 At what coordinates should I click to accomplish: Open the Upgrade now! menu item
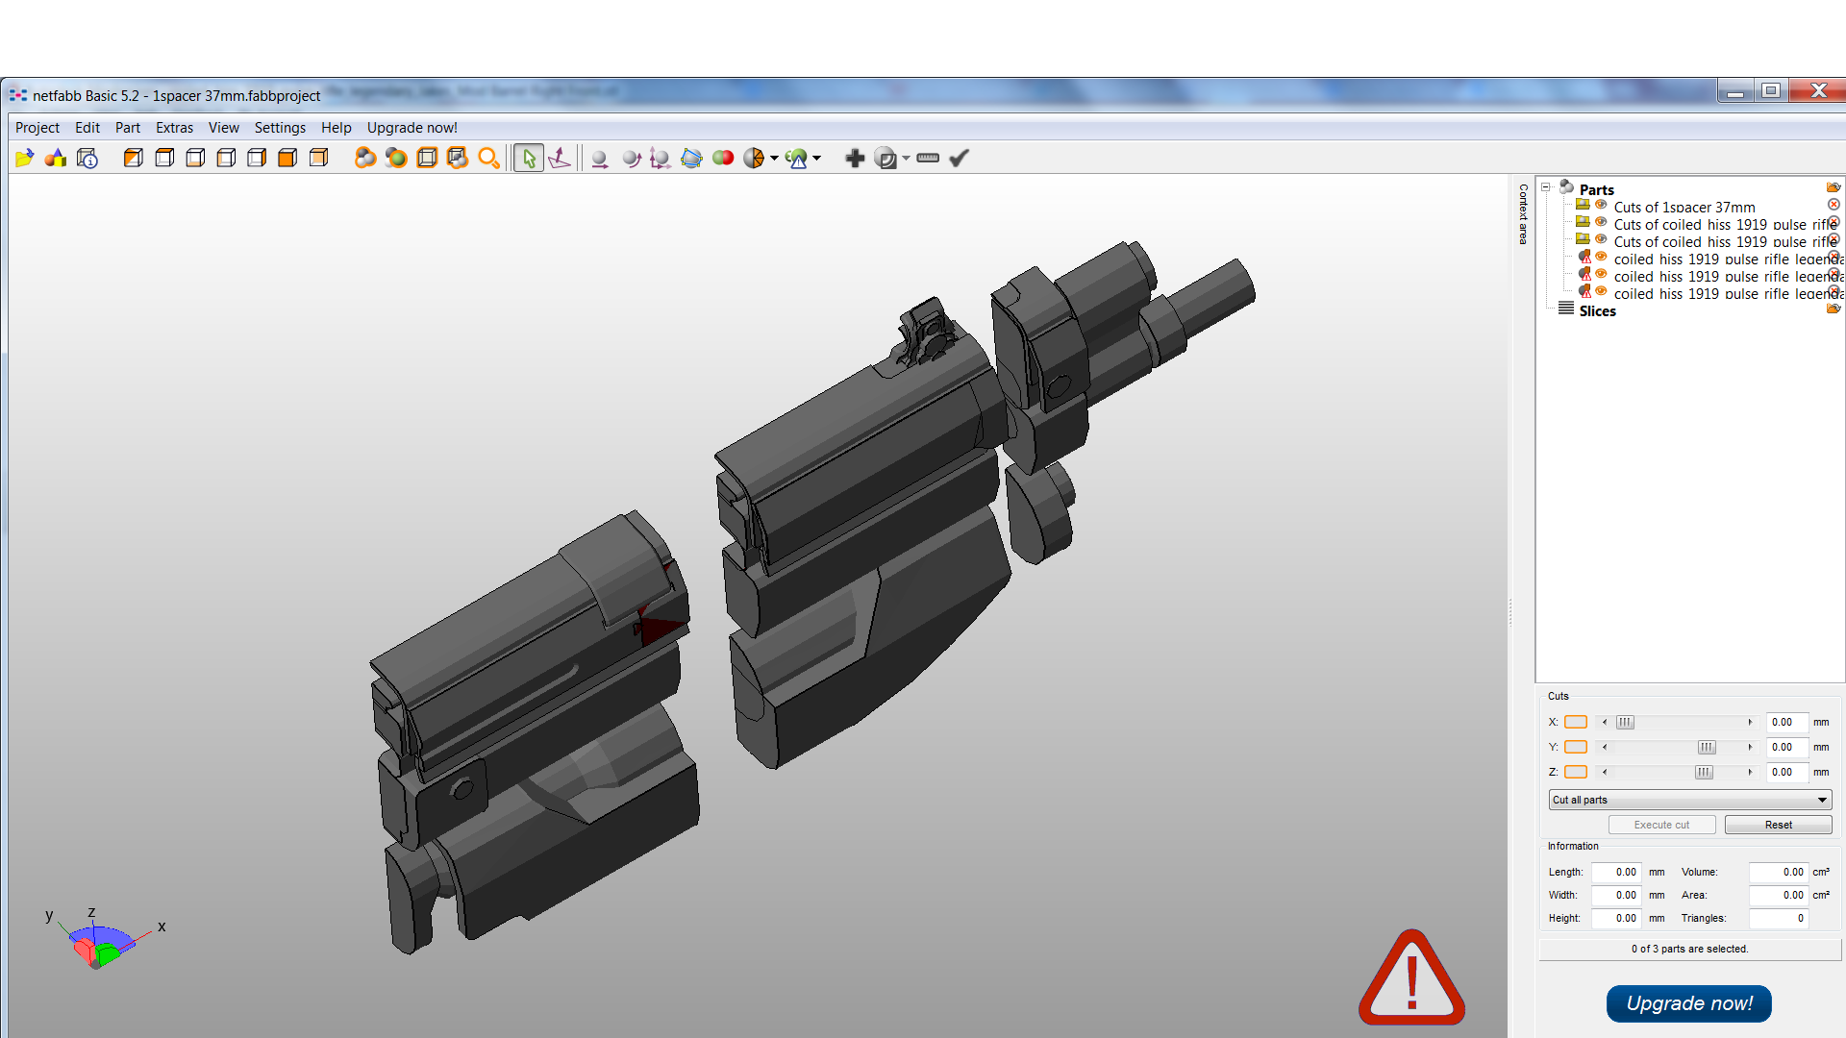click(412, 128)
